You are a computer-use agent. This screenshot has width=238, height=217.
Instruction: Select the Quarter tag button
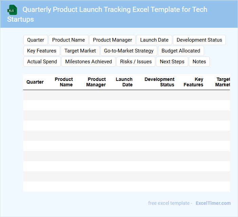point(36,40)
